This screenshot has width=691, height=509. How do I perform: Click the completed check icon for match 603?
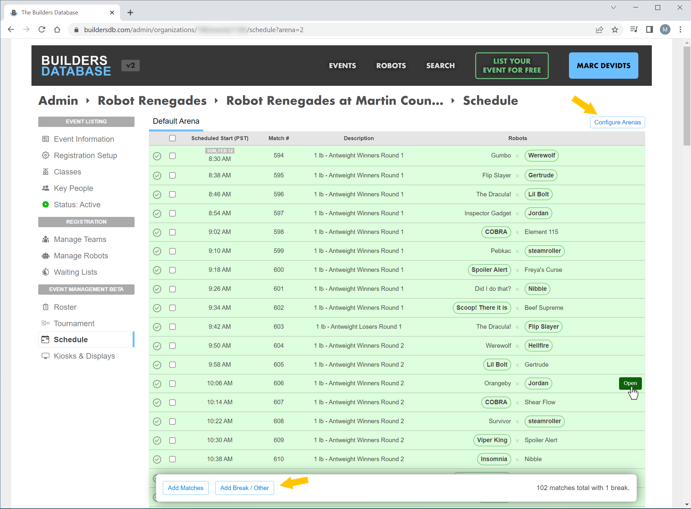(157, 327)
